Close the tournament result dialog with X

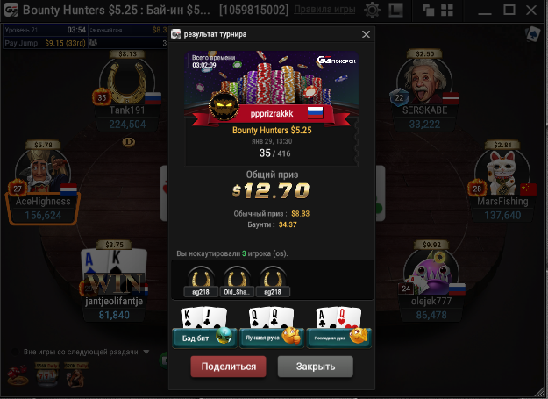click(366, 34)
